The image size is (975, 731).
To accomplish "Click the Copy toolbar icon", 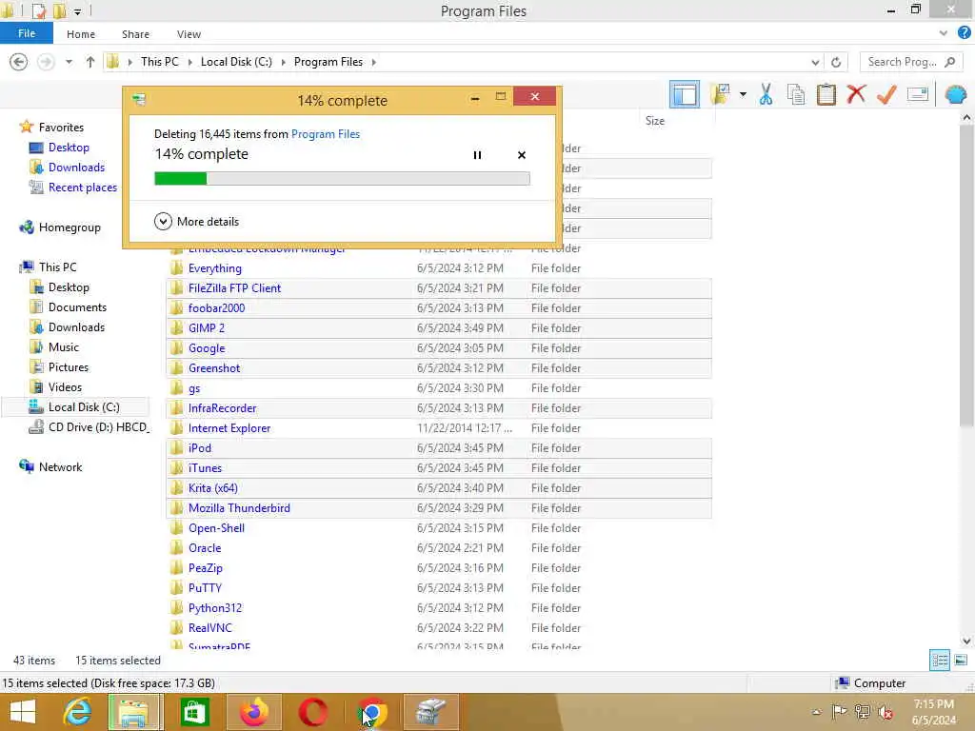I will (x=796, y=95).
